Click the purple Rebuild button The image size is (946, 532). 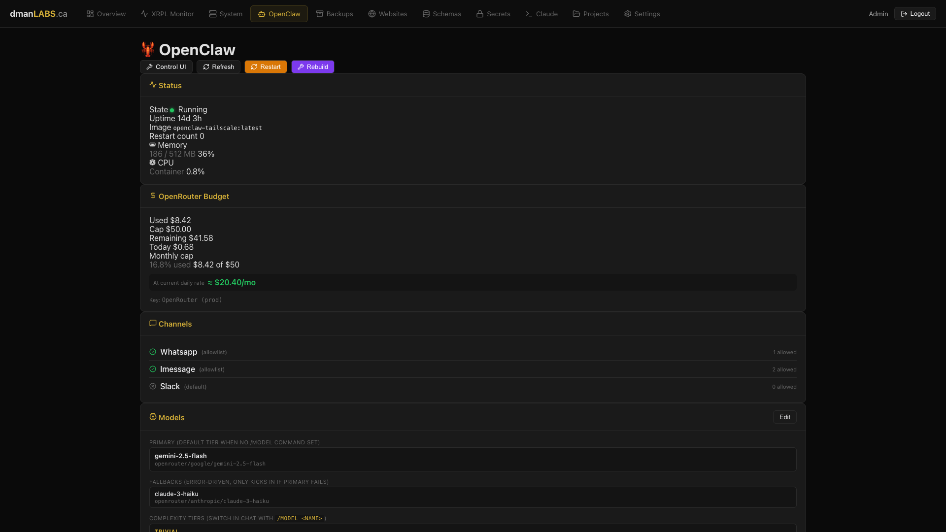pos(313,67)
